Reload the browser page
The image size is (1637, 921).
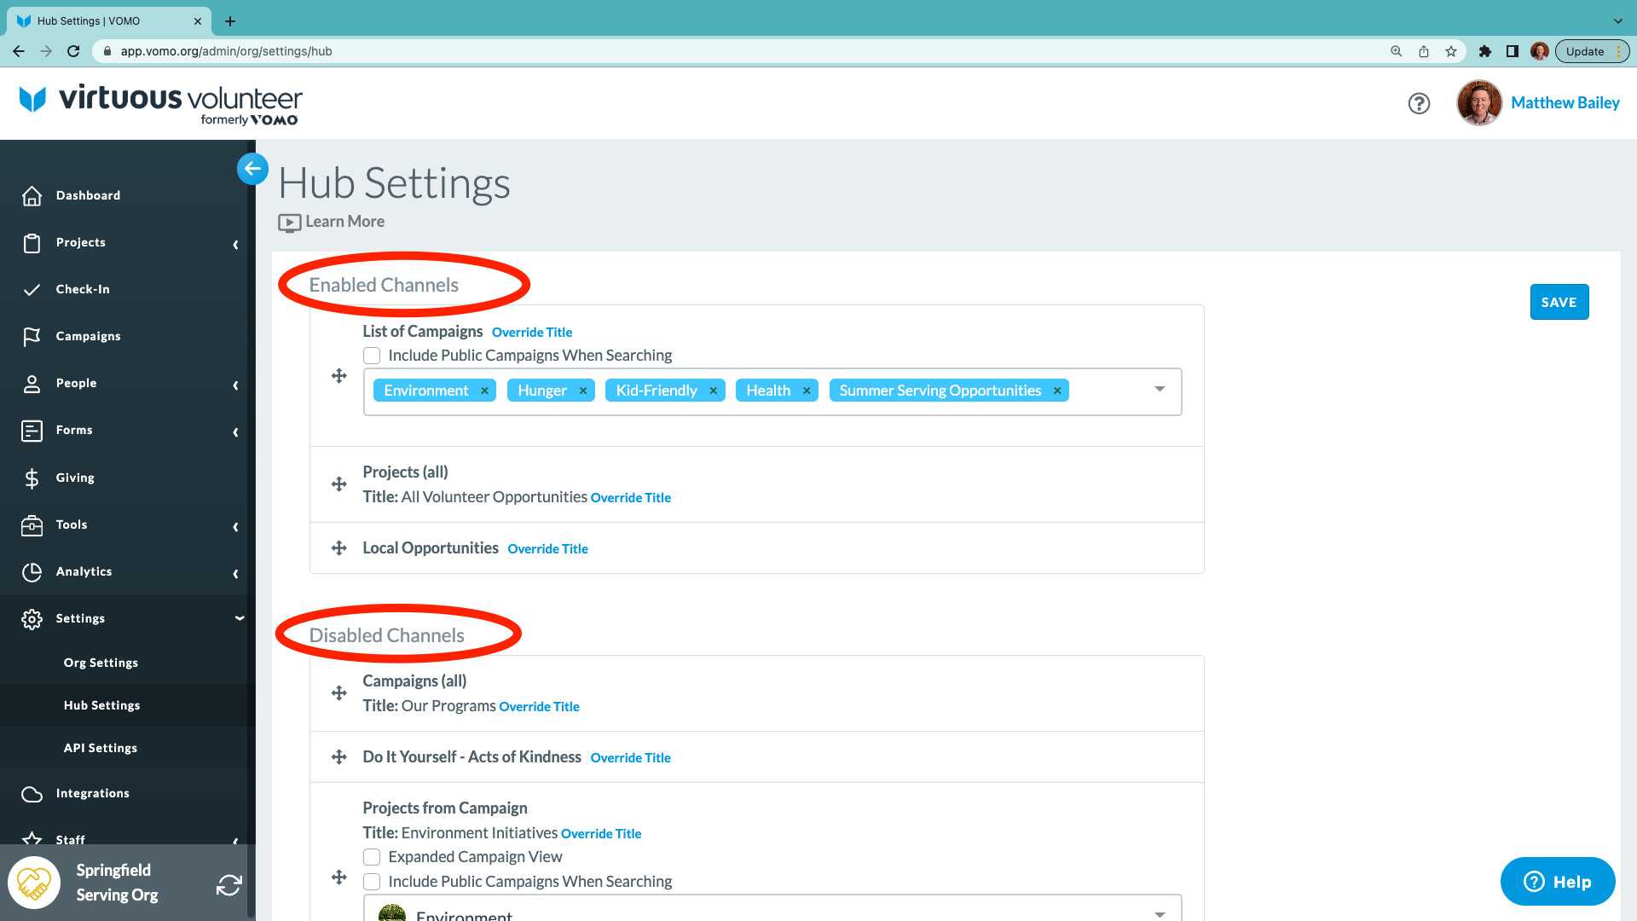[73, 51]
